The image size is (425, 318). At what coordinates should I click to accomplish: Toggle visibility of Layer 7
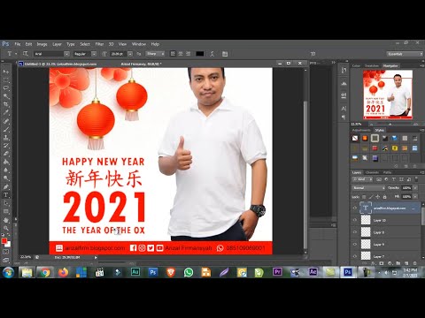(355, 256)
